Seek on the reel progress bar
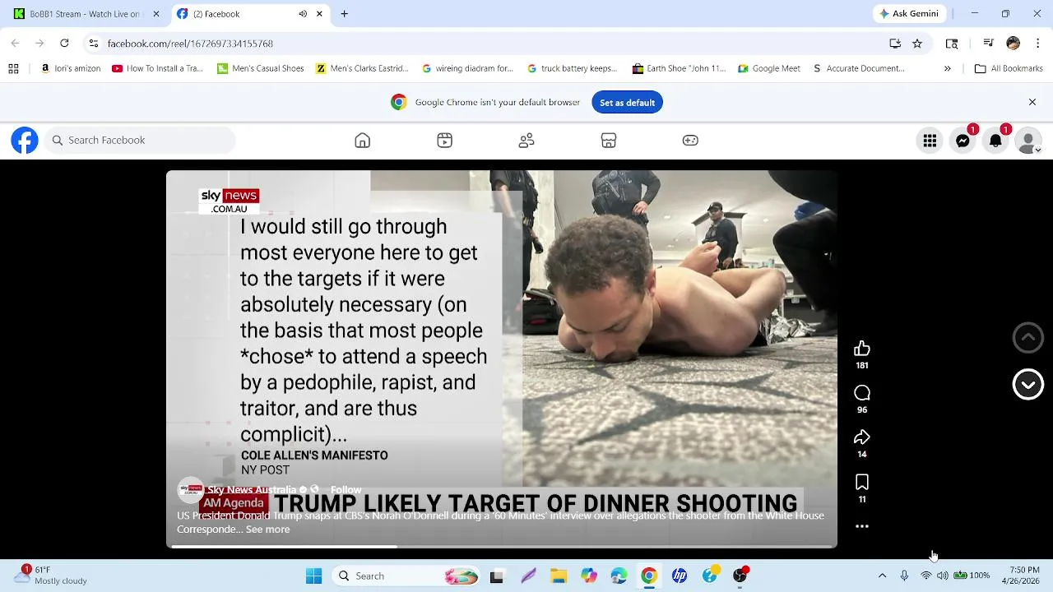 502,546
